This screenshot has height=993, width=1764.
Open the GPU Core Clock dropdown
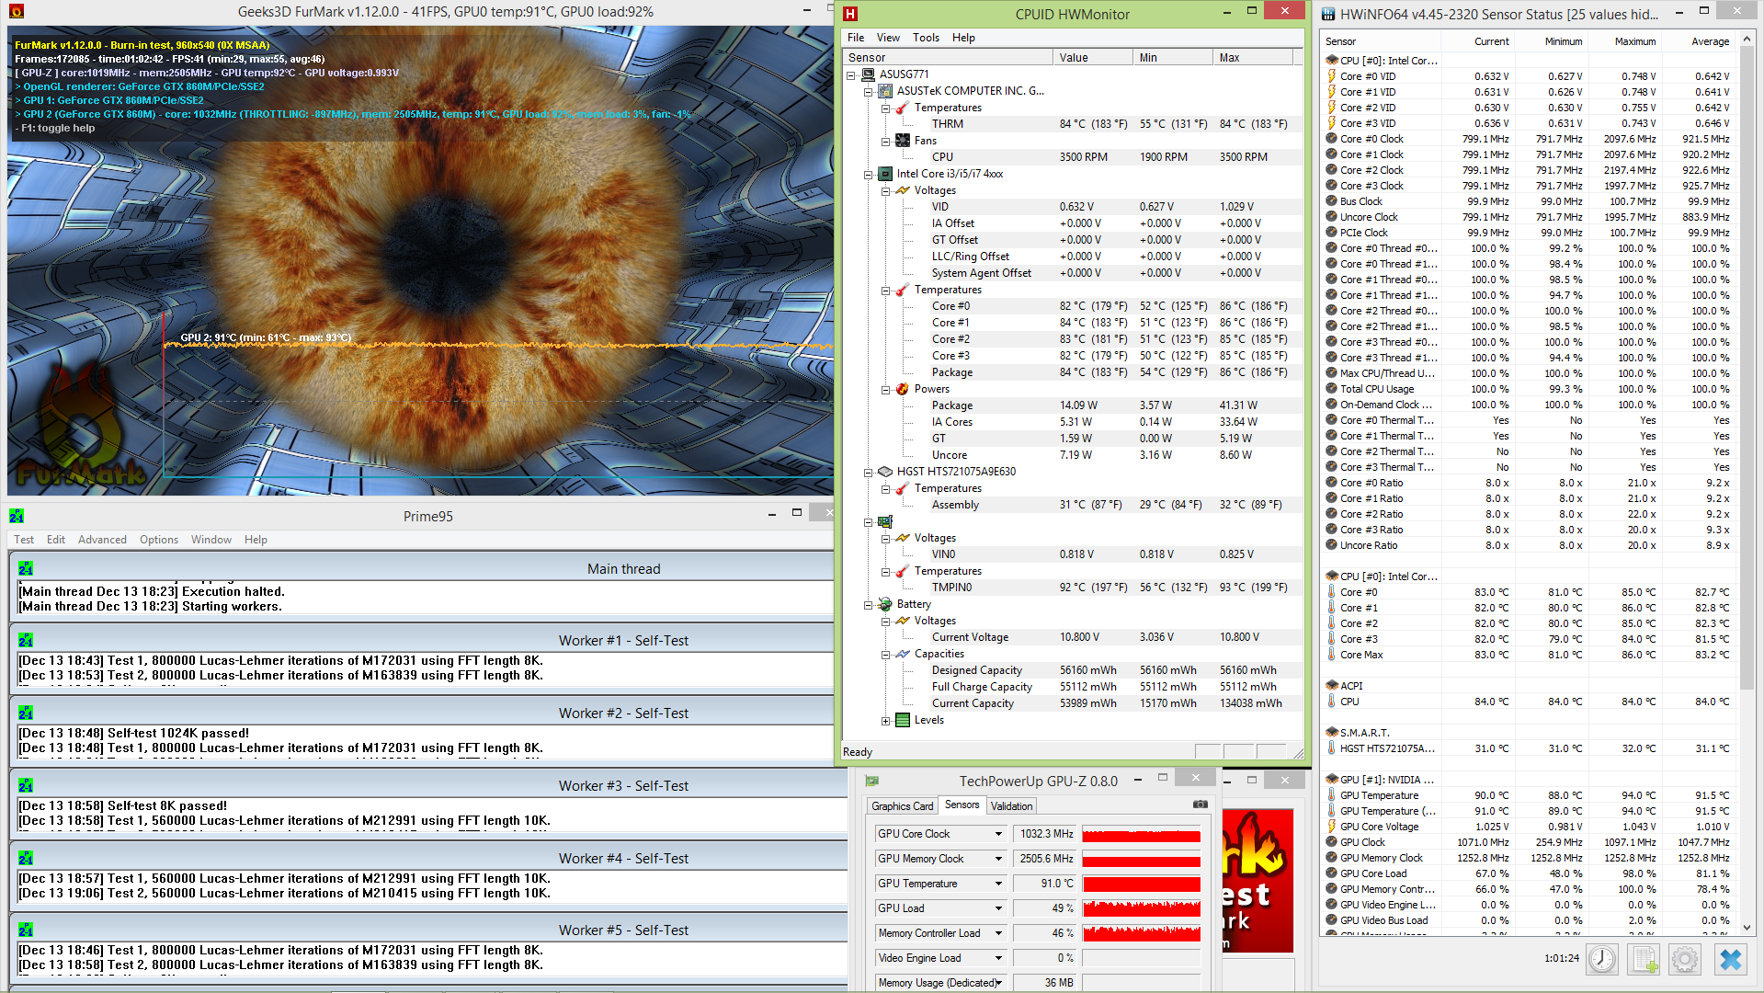(998, 834)
